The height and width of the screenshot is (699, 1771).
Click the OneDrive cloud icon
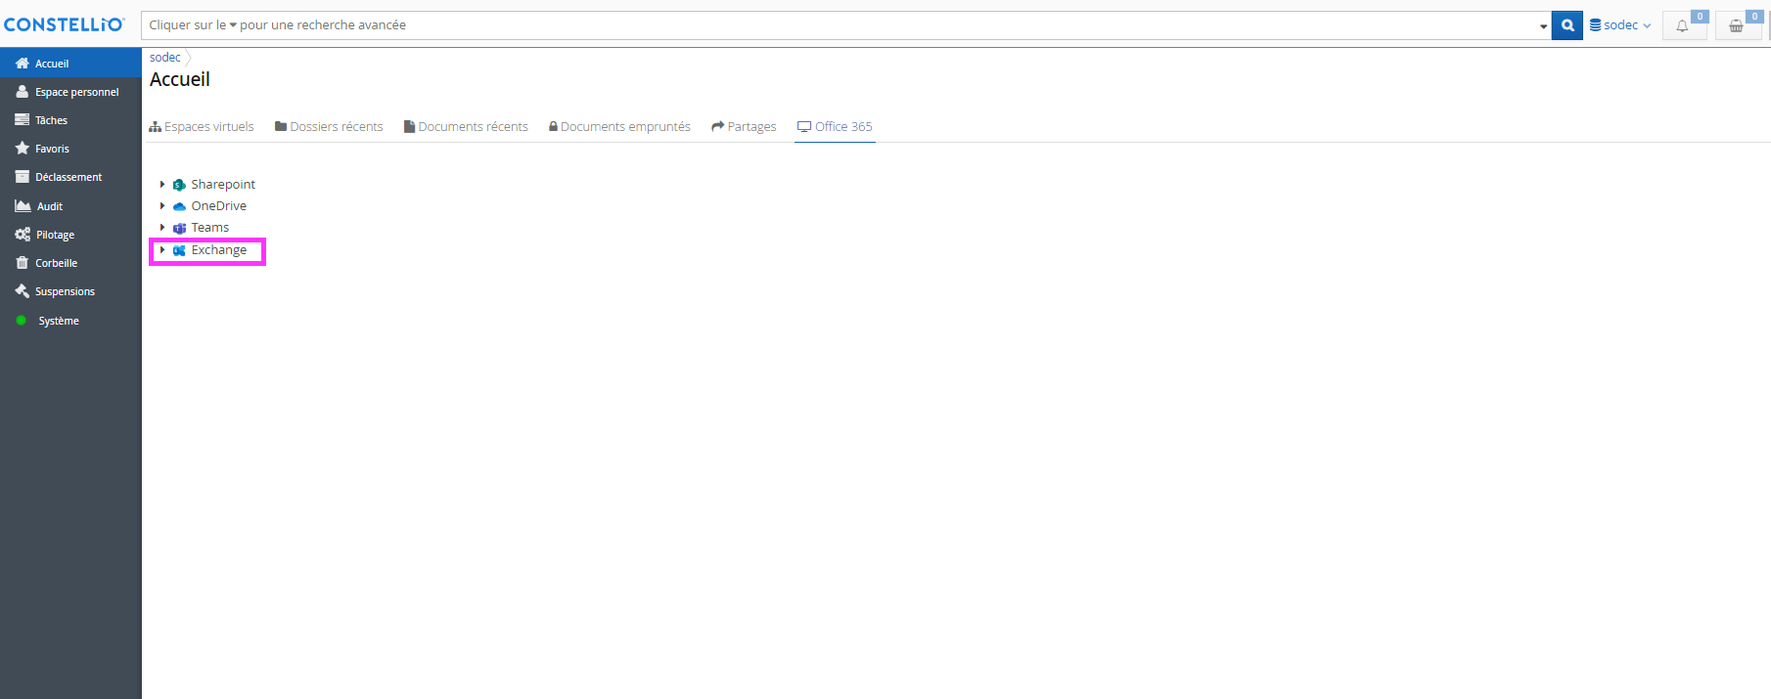point(179,206)
